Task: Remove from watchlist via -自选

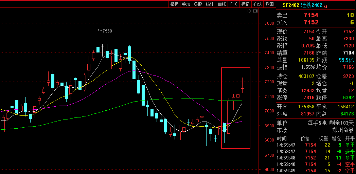Action: tap(257, 4)
